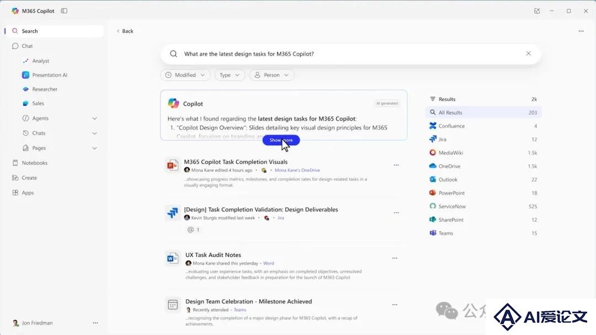Viewport: 596px width, 335px height.
Task: Click the @ 1 mentions indicator
Action: click(x=194, y=230)
